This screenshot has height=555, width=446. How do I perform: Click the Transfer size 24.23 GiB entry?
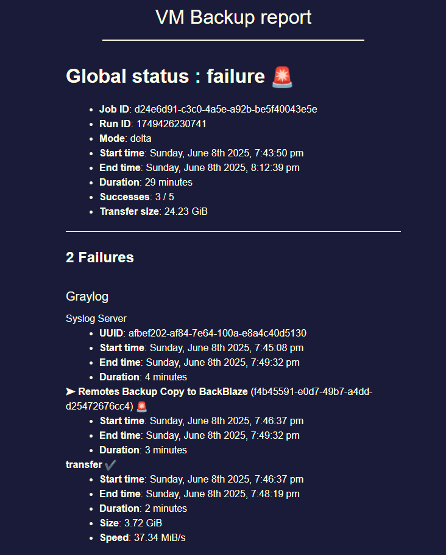154,211
